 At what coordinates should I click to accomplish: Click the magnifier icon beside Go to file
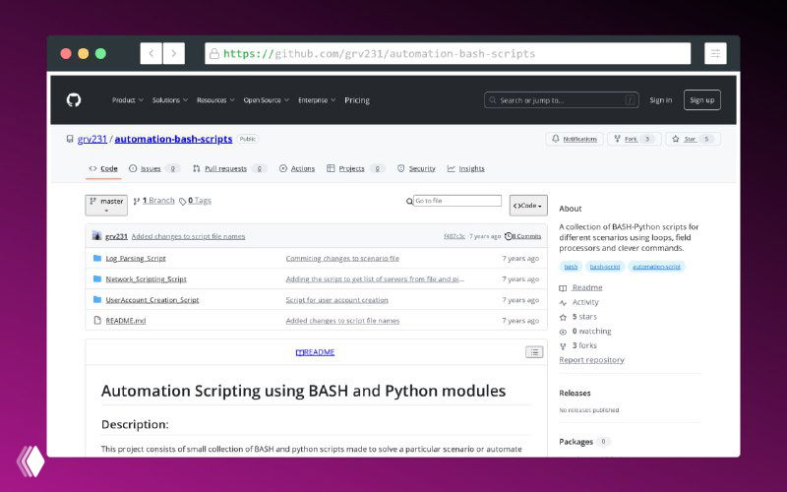[x=409, y=202]
